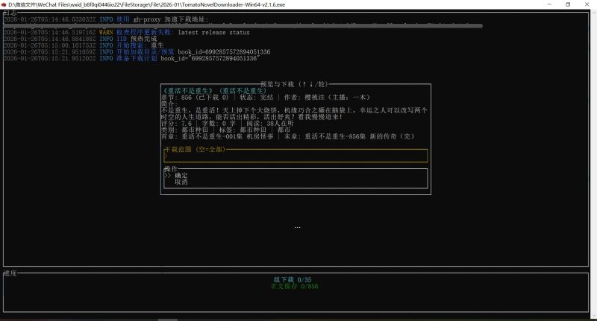Click the 准备下载计划 book_id log line

[x=131, y=58]
